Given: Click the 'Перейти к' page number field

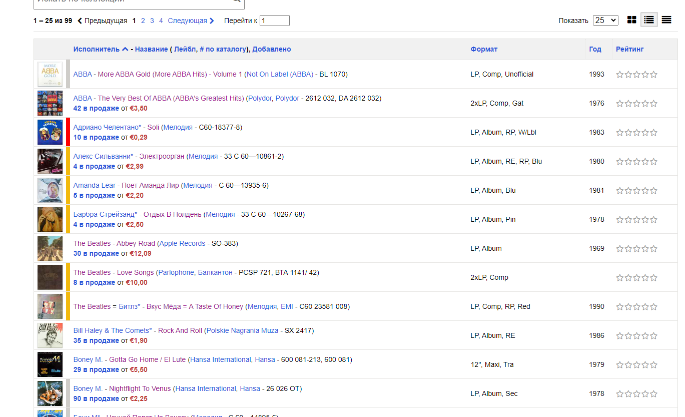Looking at the screenshot, I should point(274,21).
